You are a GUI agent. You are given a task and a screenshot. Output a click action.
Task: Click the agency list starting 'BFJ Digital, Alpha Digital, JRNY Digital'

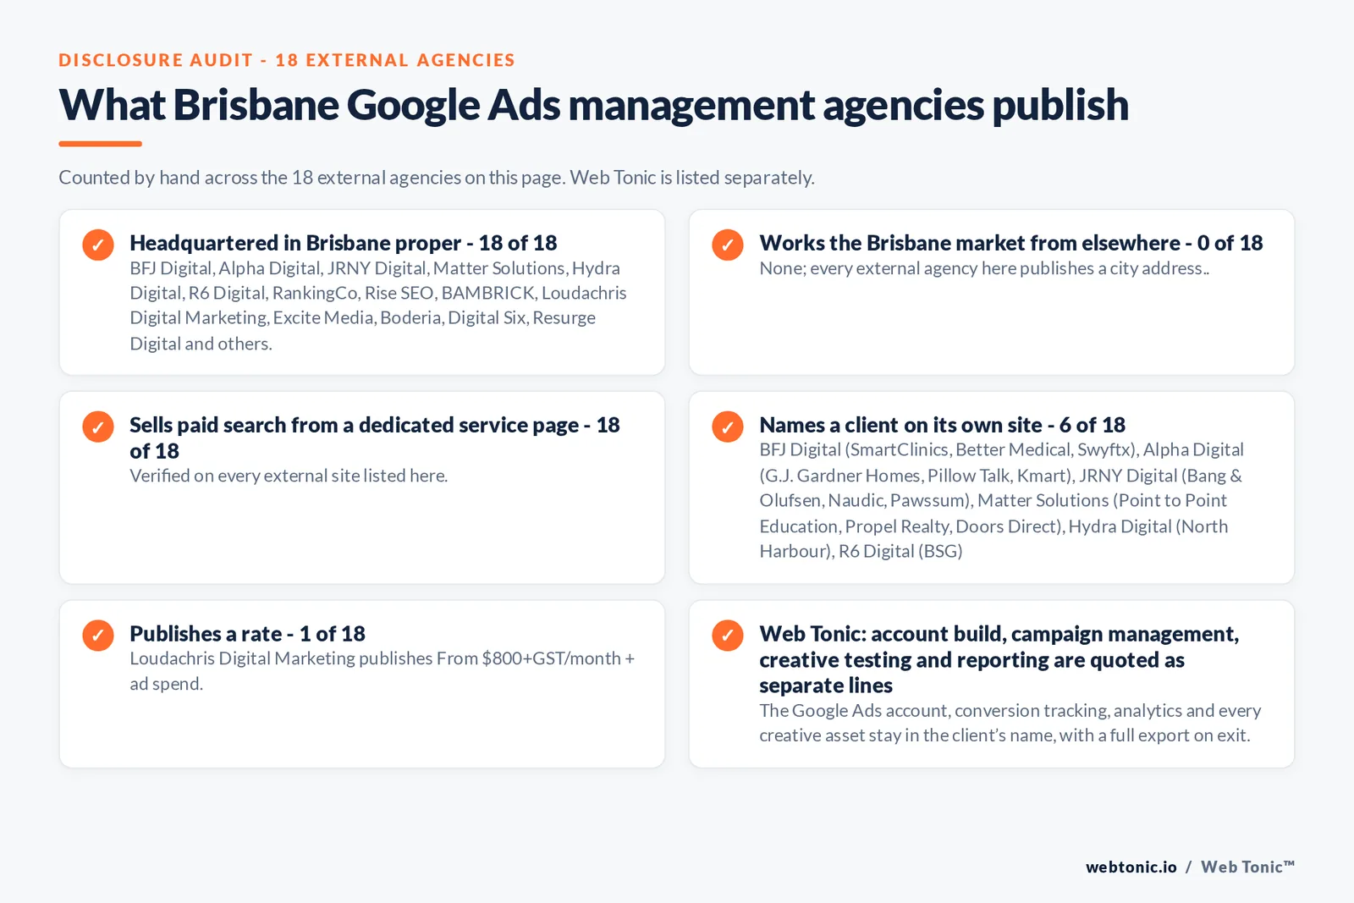click(378, 306)
